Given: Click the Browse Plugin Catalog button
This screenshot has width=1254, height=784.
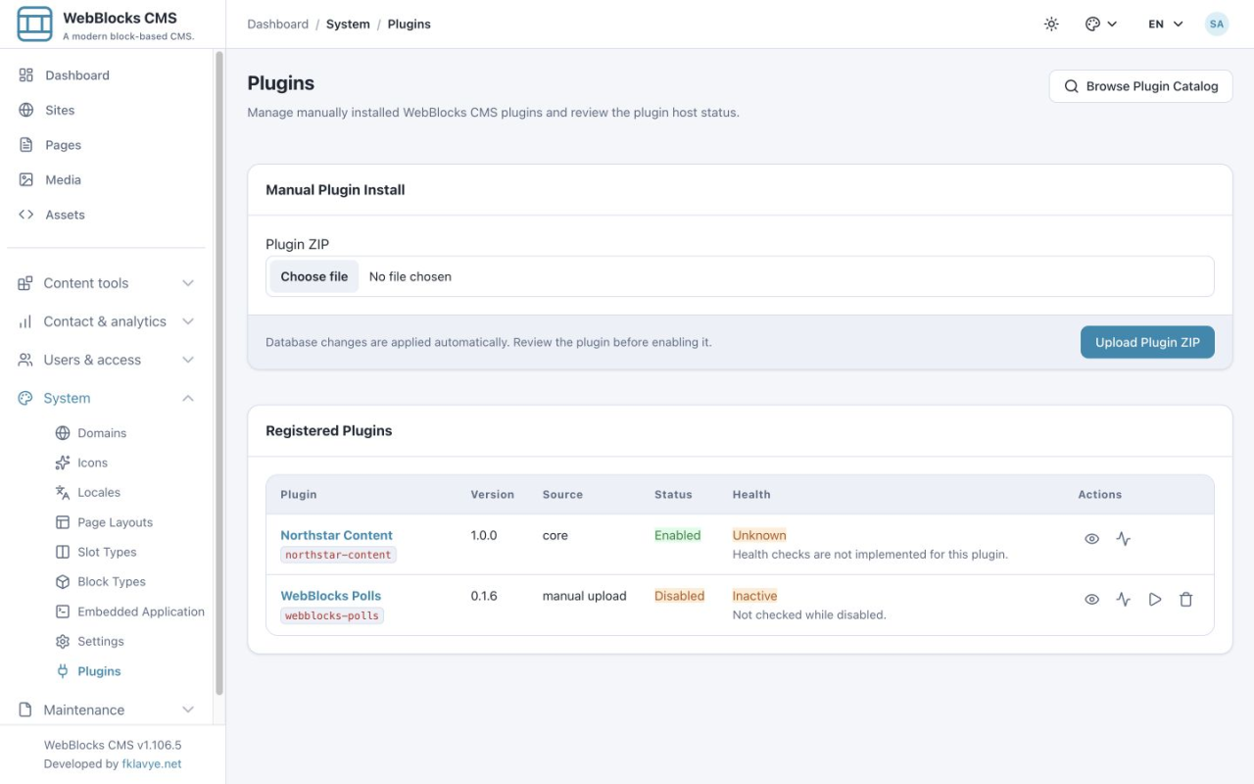Looking at the screenshot, I should point(1140,86).
